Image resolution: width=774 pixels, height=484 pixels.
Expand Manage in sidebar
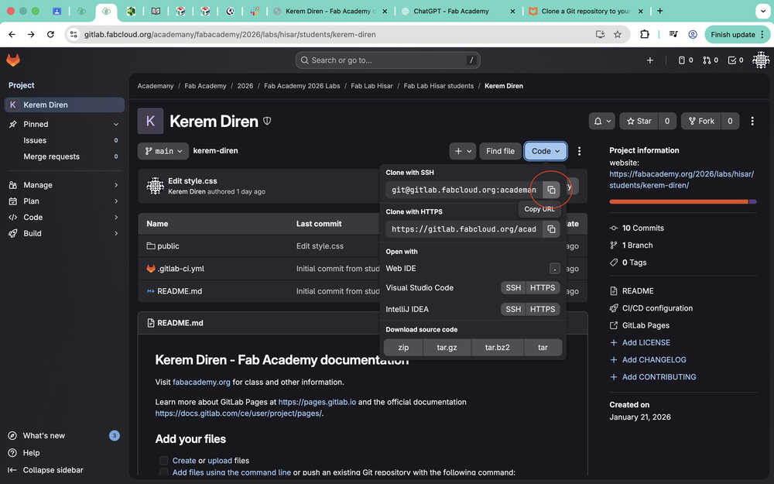point(64,185)
